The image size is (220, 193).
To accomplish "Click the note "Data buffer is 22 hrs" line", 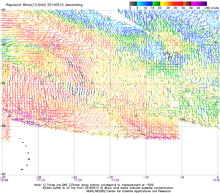I will pyautogui.click(x=108, y=188).
